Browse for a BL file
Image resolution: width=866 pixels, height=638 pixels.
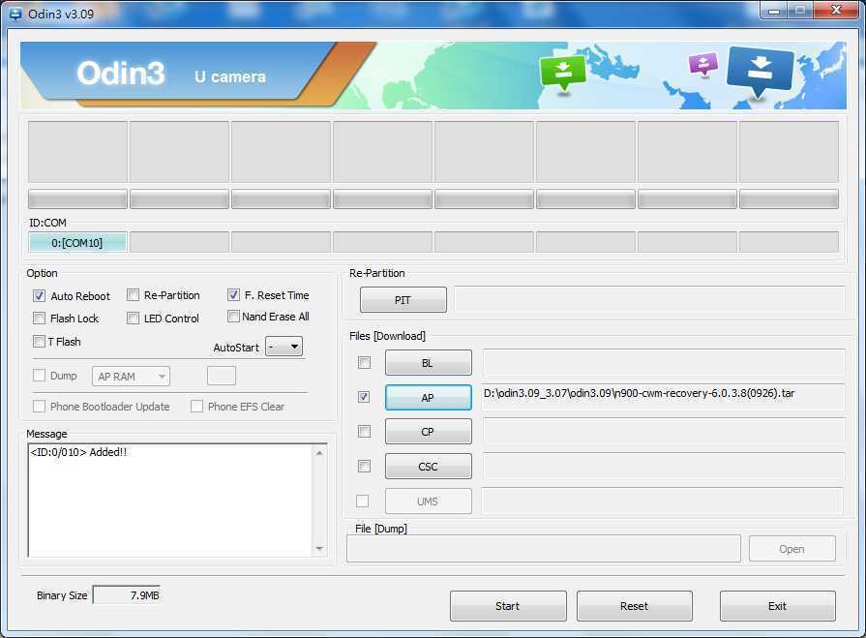pos(428,363)
